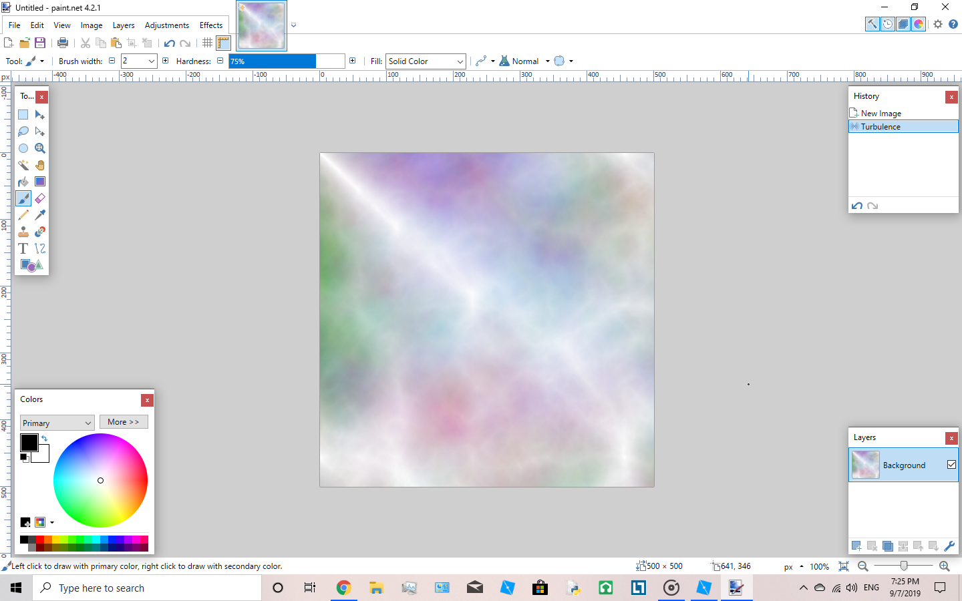962x601 pixels.
Task: Select the Ellipse selection tool
Action: 23,148
